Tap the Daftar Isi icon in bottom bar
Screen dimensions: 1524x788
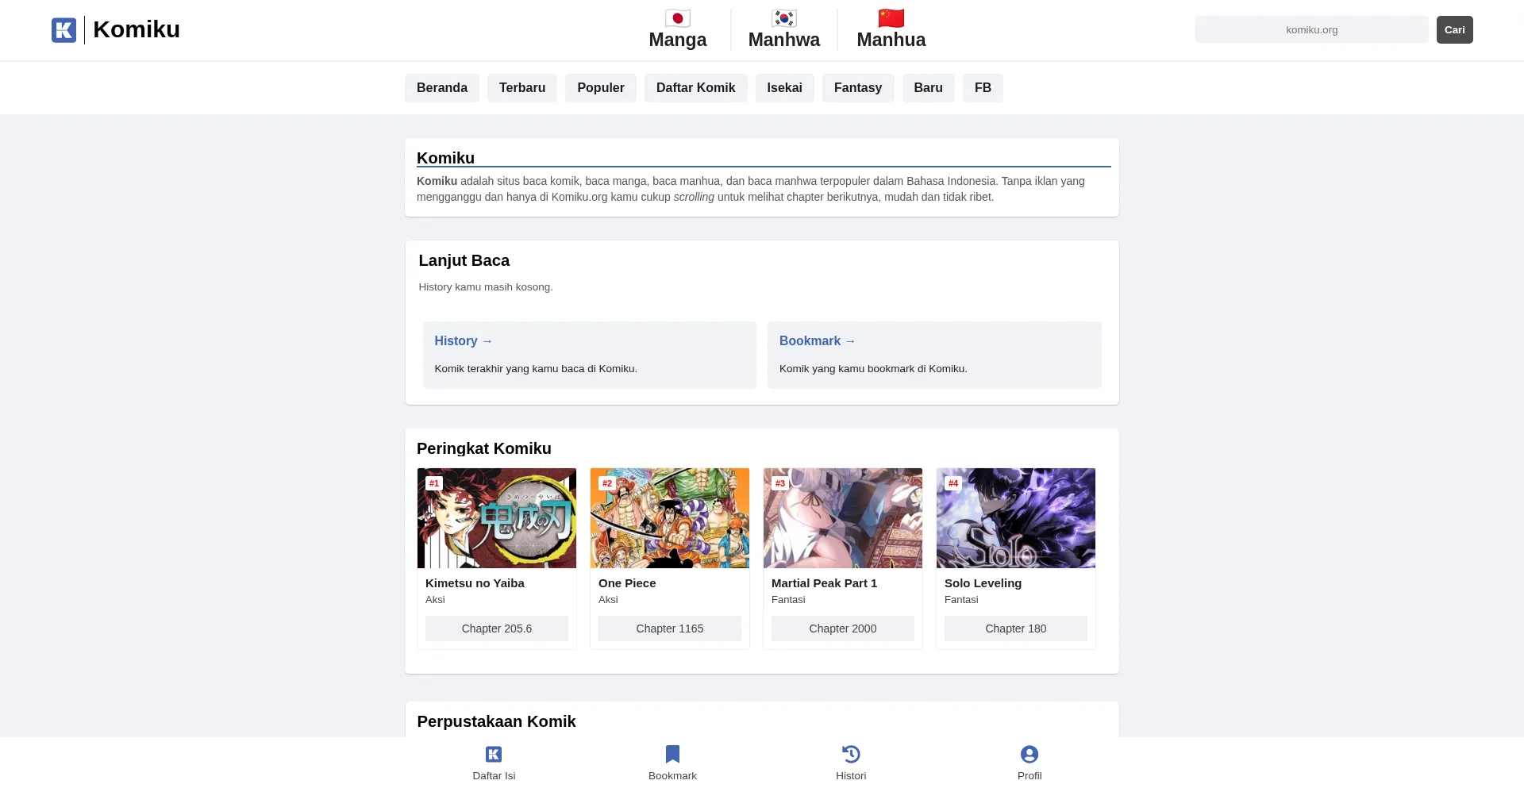(x=494, y=755)
